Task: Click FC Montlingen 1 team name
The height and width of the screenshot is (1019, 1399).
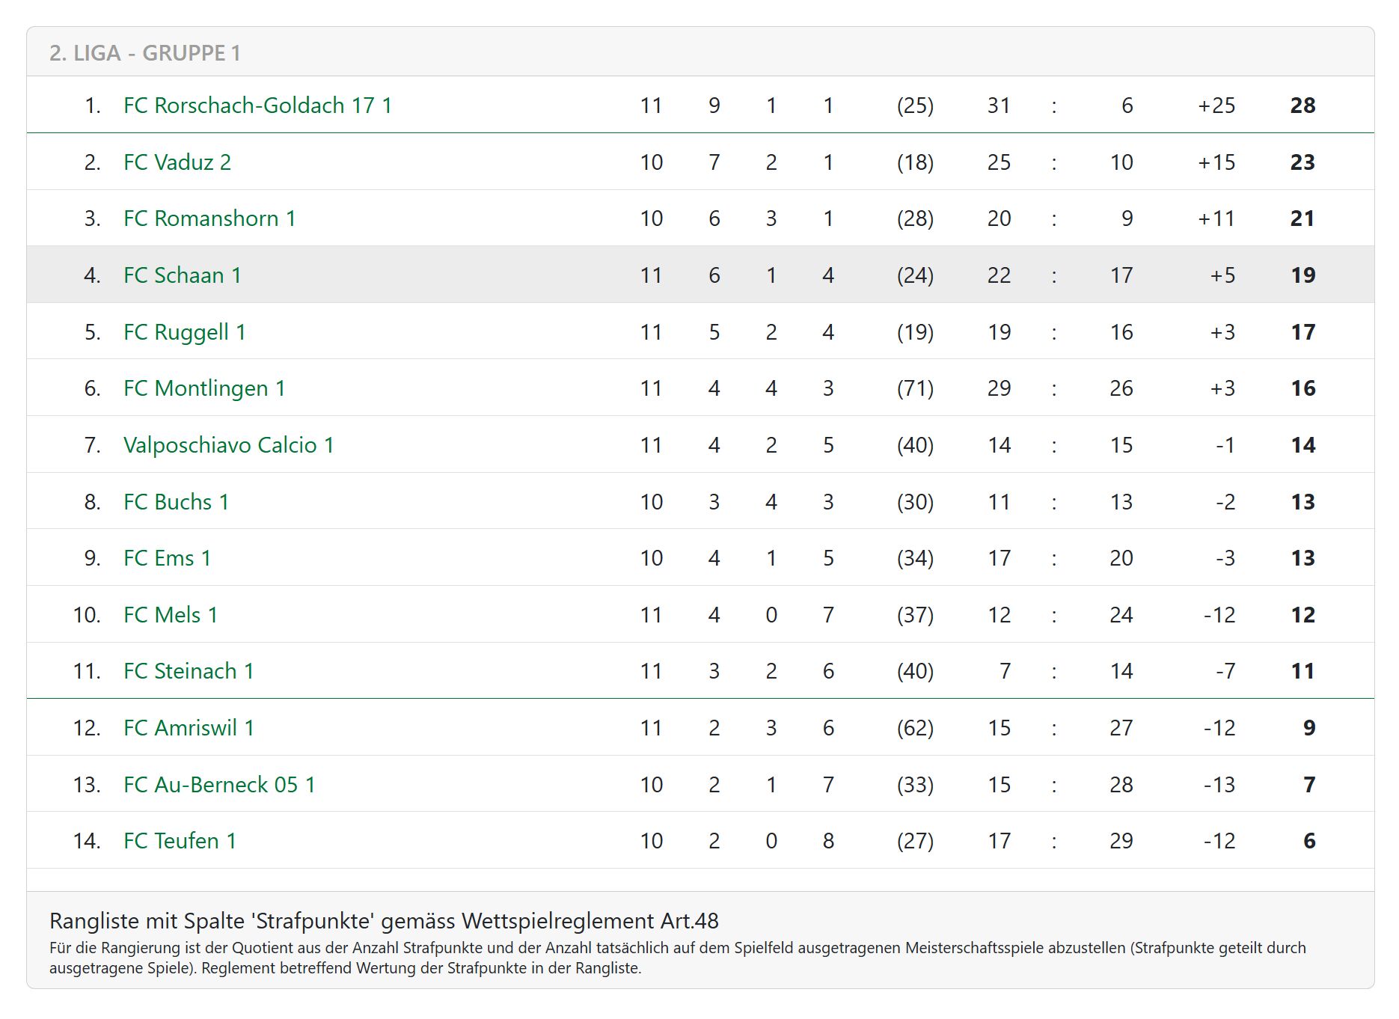Action: (x=204, y=388)
